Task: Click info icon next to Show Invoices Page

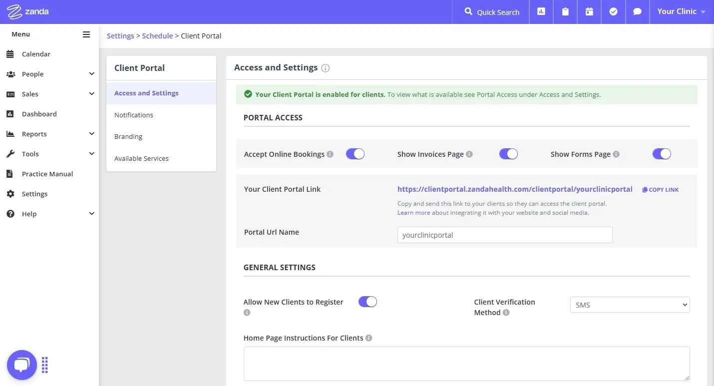Action: point(469,154)
